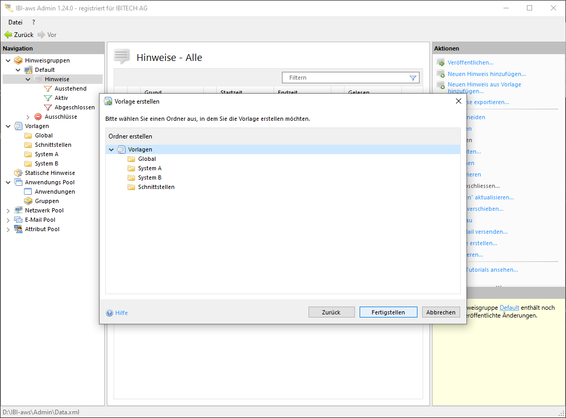Expand the Ausschlüsse node in navigation
This screenshot has height=418, width=566.
pos(28,117)
